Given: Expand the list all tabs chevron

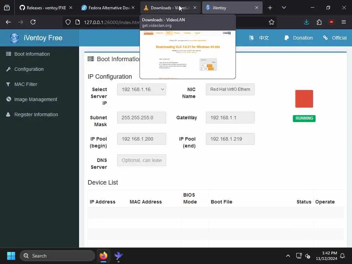Looking at the screenshot, I should point(284,8).
